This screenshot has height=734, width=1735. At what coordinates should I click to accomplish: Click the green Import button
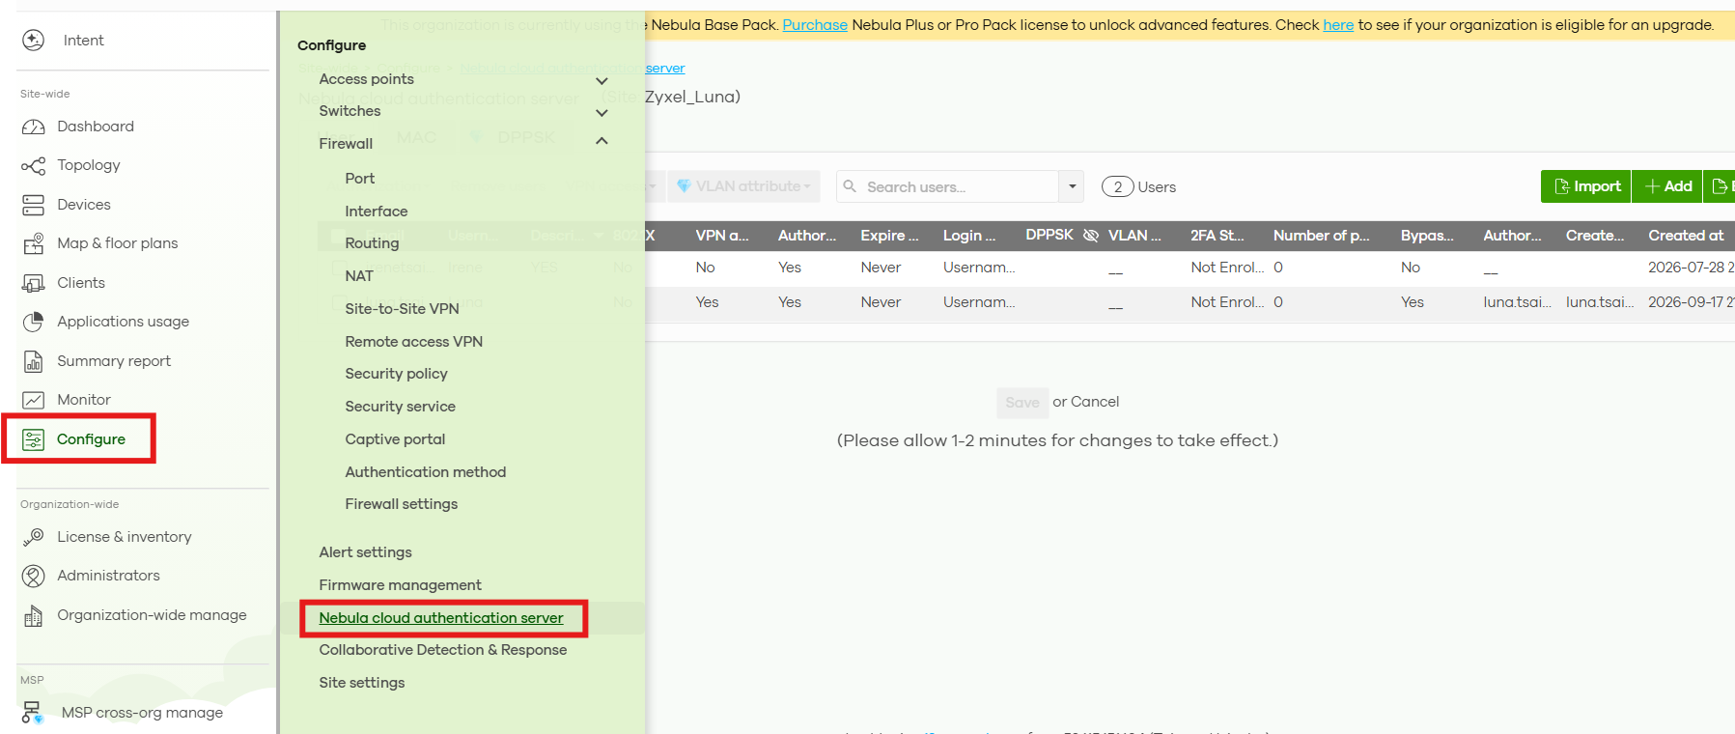point(1586,186)
